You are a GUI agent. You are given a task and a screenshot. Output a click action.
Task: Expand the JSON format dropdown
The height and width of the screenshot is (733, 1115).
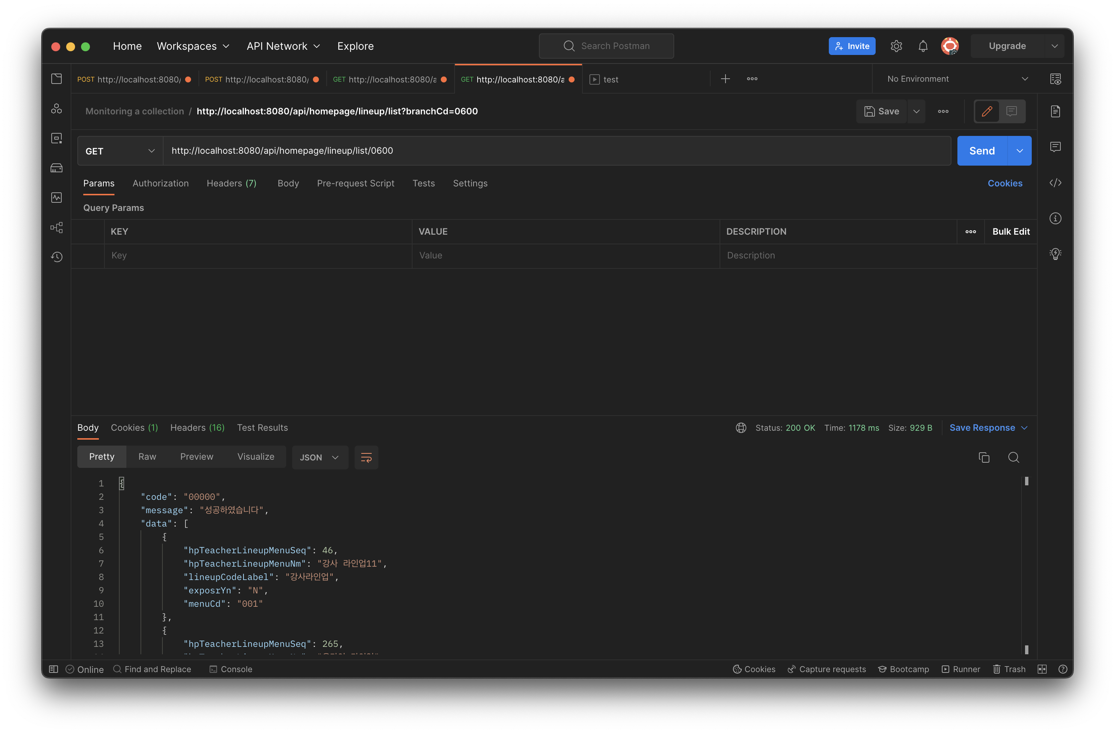320,457
